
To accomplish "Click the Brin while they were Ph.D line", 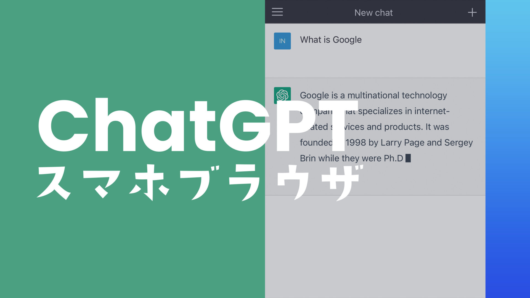I will (351, 158).
